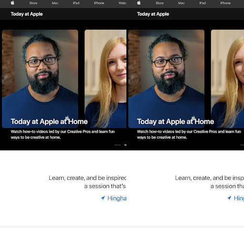
Task: Open the Watch menu in the left page copy
Action: pyautogui.click(x=122, y=3)
